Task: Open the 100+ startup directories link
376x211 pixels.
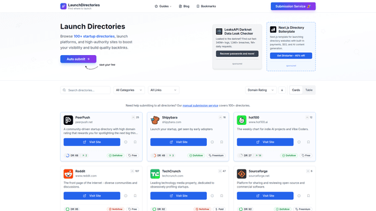Action: pos(94,36)
